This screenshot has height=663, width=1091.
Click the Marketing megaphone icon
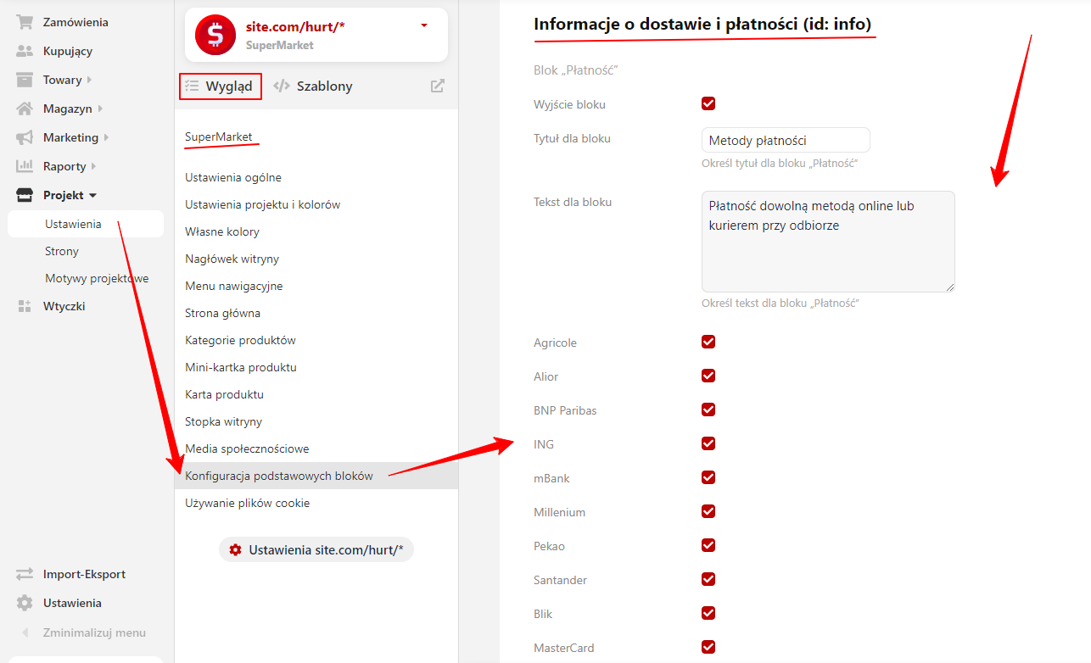click(x=25, y=137)
